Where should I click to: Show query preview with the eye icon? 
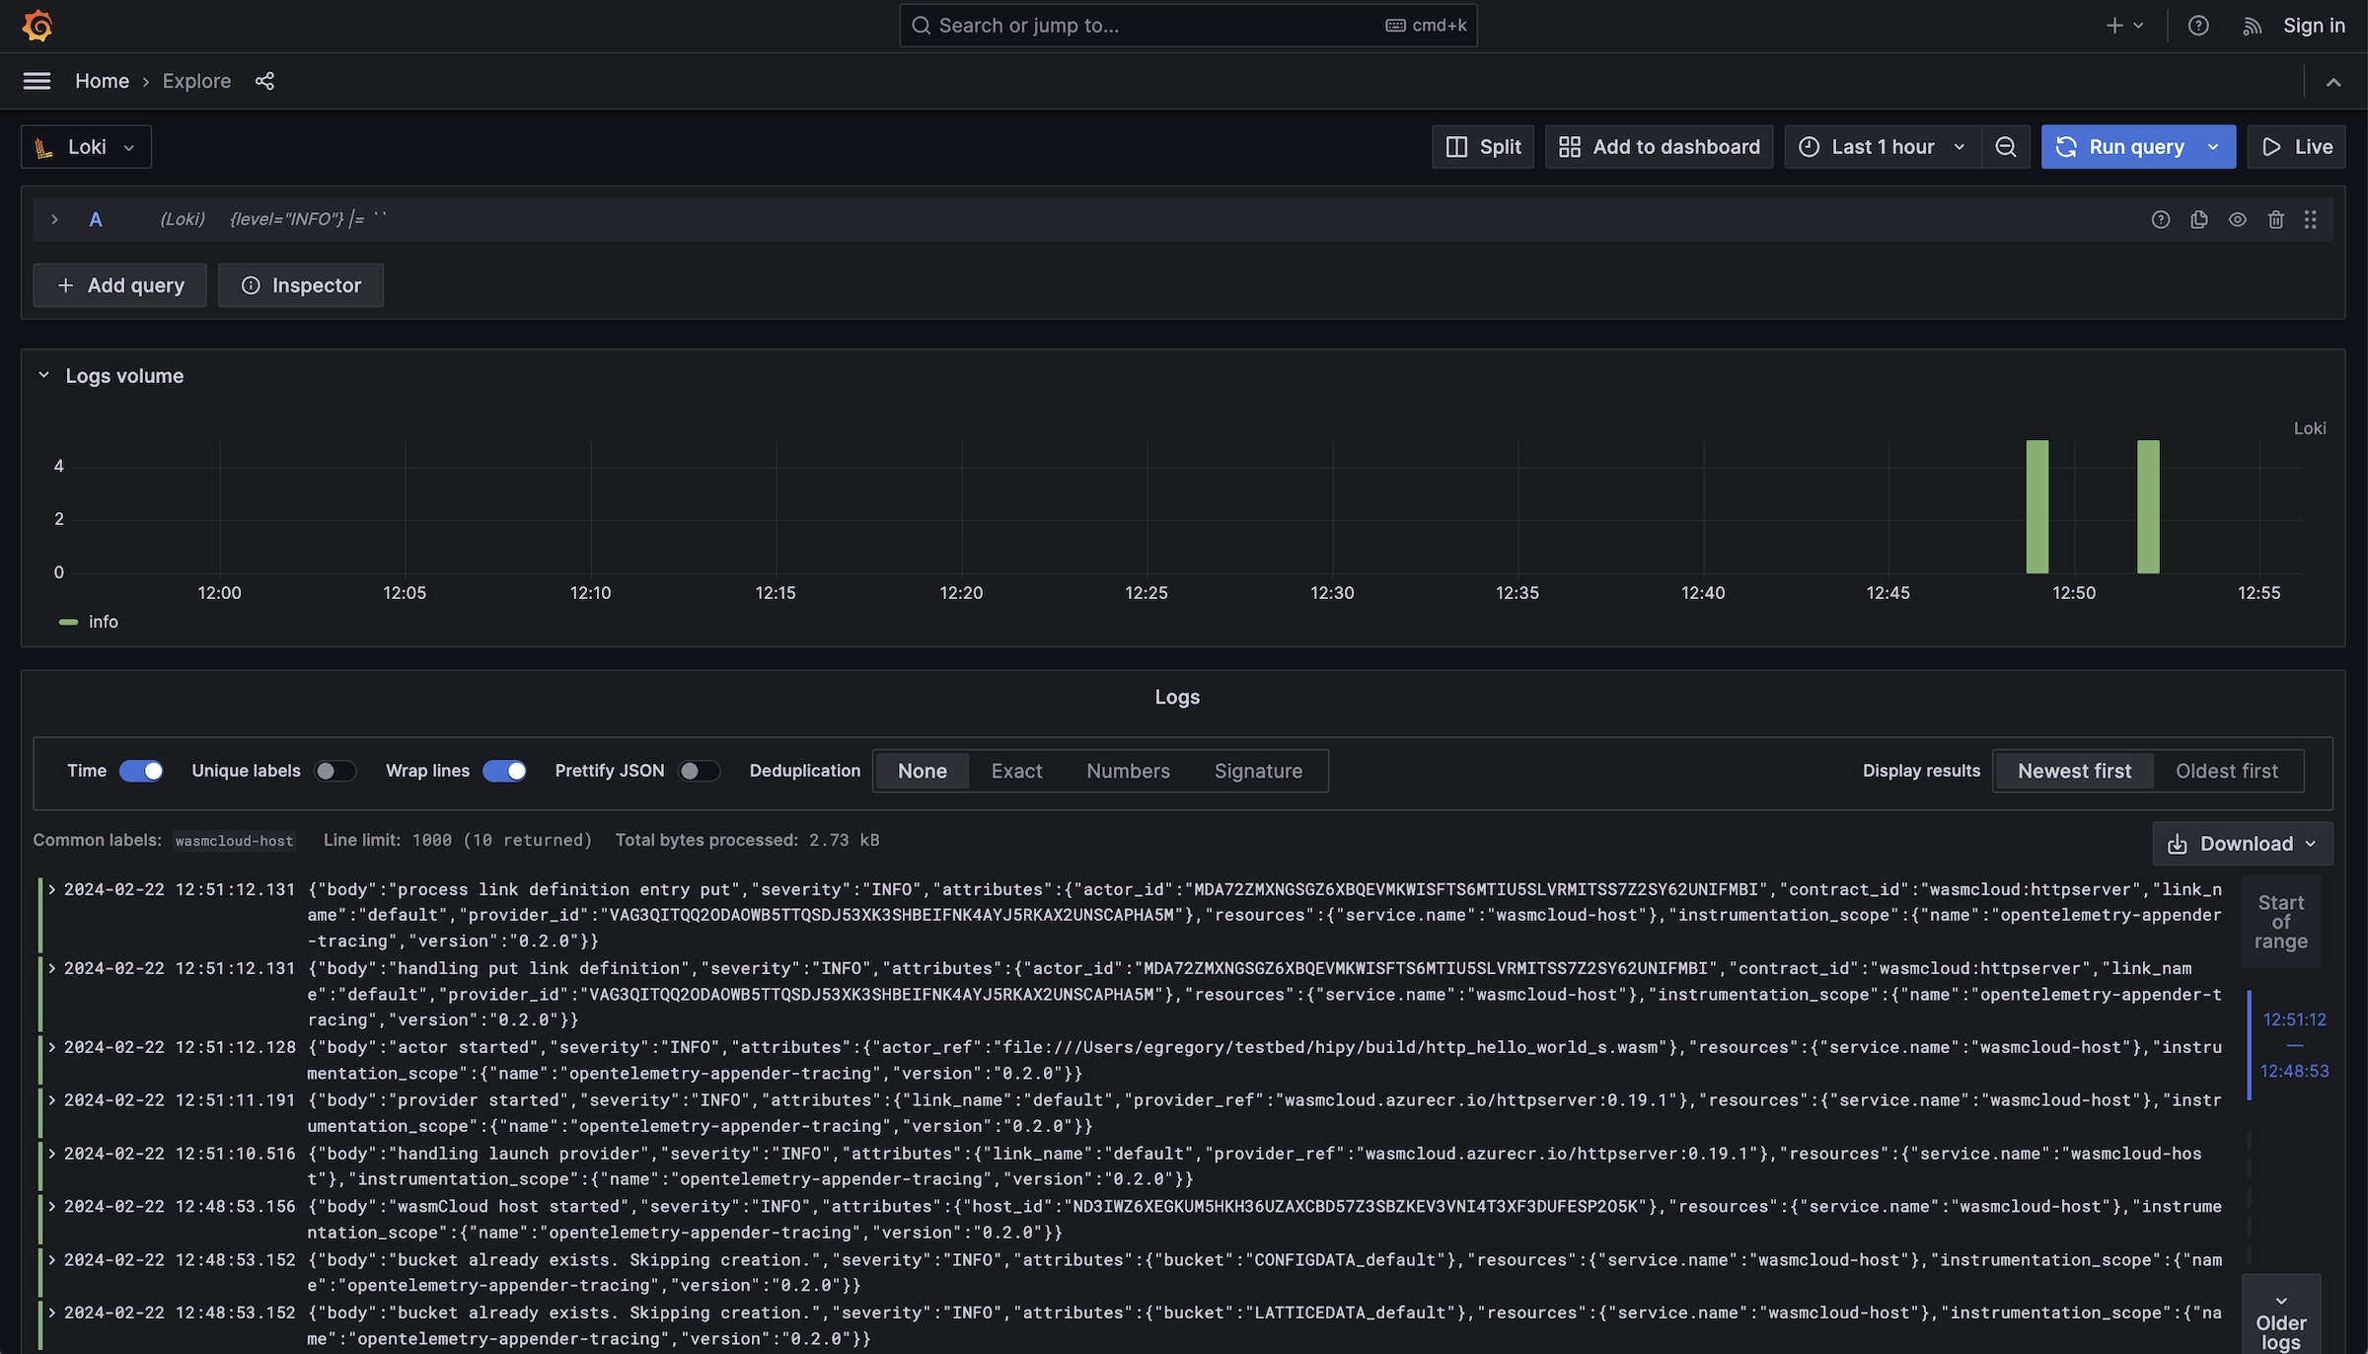(2237, 219)
